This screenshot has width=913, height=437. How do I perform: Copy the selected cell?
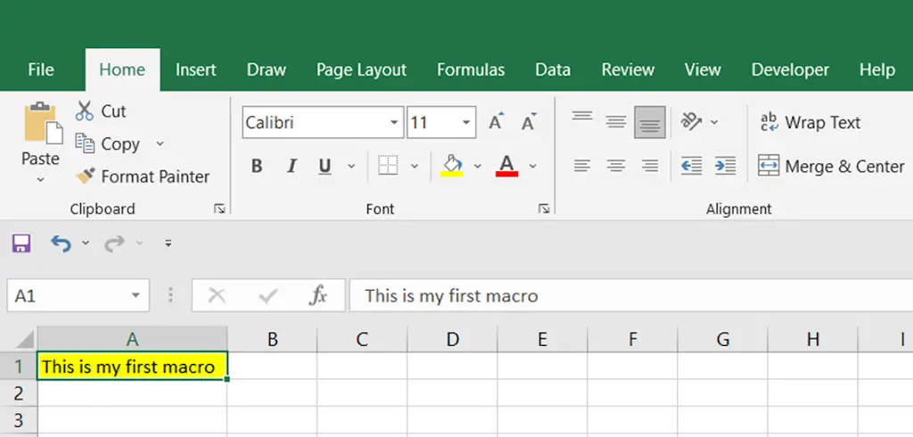point(109,144)
